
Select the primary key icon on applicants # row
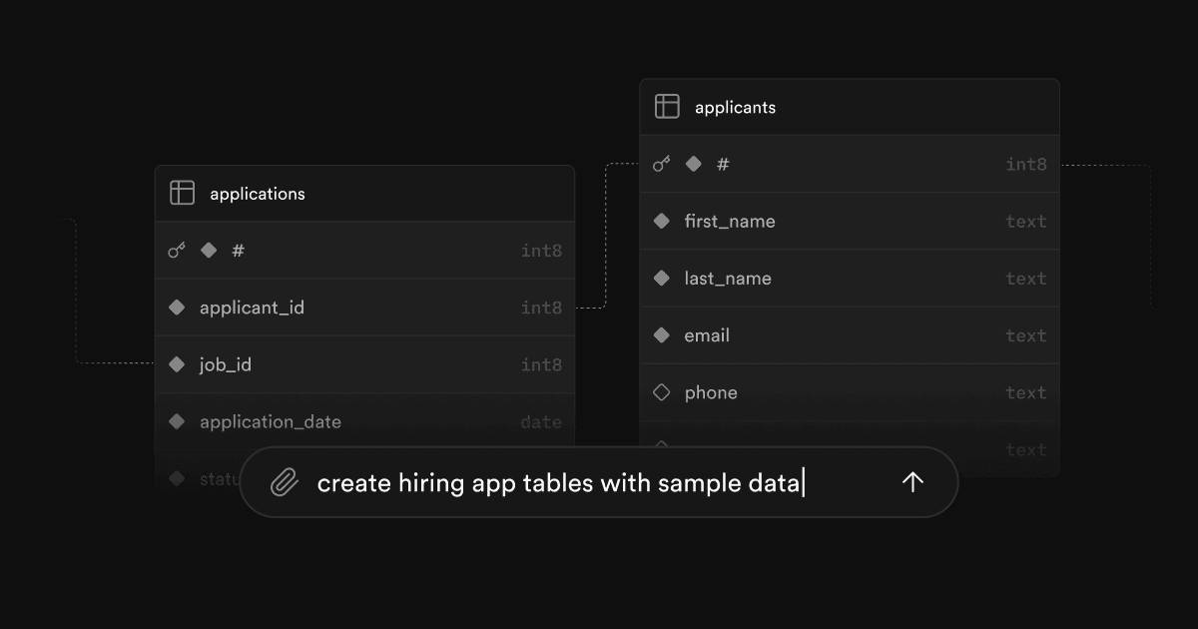661,164
